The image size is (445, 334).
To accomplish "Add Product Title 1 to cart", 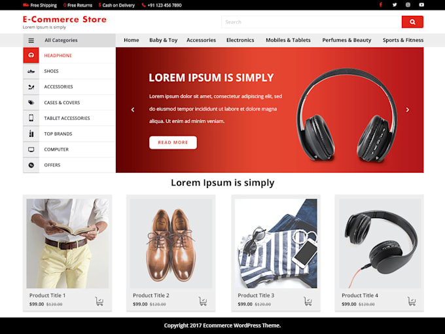I will (x=99, y=301).
